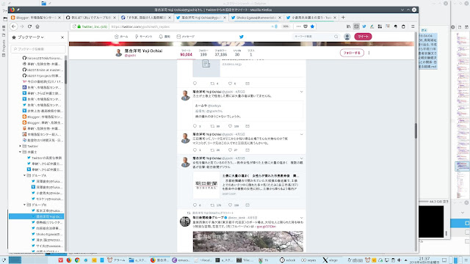Open the Followers count 37,186
Screen dimensions: 470x264
220,53
